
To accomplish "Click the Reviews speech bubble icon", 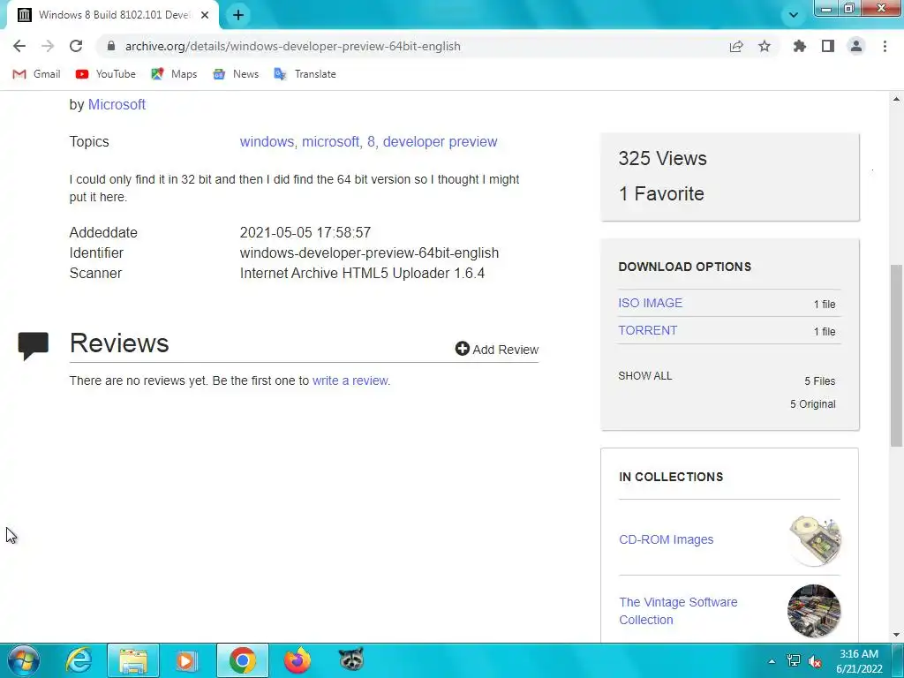I will pyautogui.click(x=33, y=346).
